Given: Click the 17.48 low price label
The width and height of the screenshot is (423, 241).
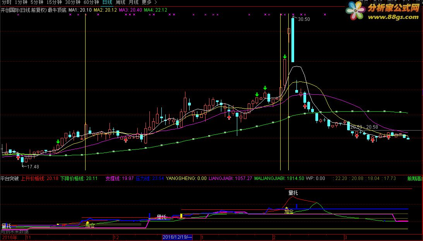Looking at the screenshot, I should pyautogui.click(x=33, y=167).
